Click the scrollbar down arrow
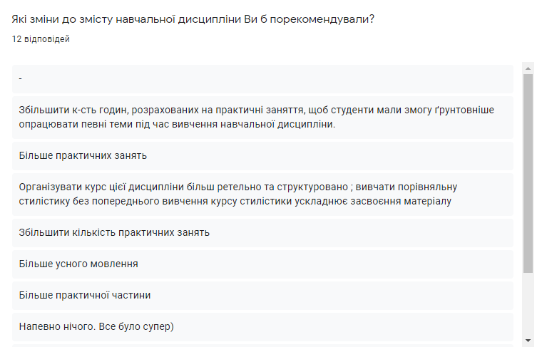Viewport: 537px width, 347px height. 528,340
